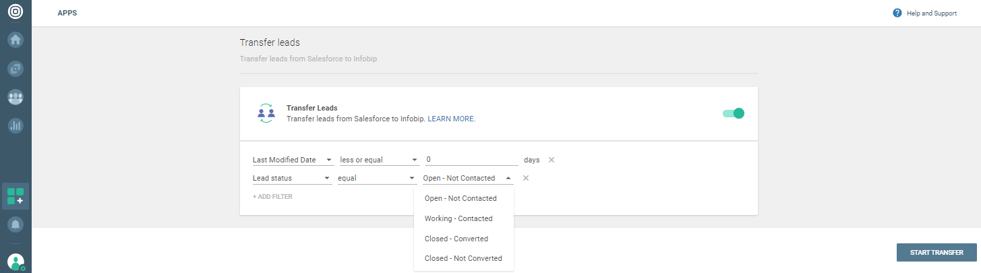The width and height of the screenshot is (981, 273).
Task: Open the conversations icon in sidebar
Action: 16,68
